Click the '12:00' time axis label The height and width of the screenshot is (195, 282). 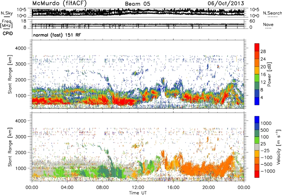click(138, 188)
